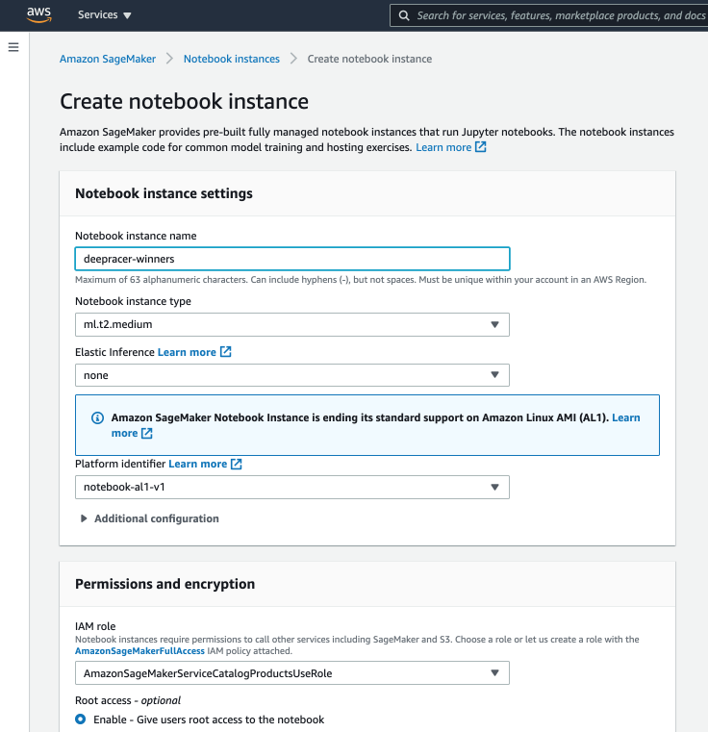Open the Services menu

104,15
